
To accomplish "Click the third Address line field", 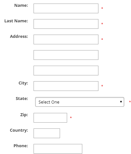I will pos(66,71).
